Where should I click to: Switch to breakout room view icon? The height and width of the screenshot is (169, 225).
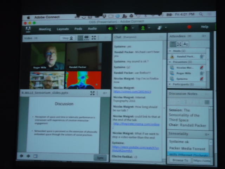[x=179, y=44]
